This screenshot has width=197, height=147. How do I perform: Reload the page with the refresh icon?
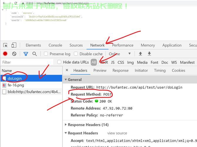point(16,3)
